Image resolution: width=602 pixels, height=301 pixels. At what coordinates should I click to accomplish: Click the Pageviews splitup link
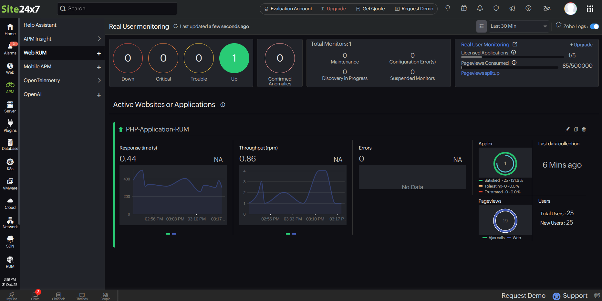point(480,73)
